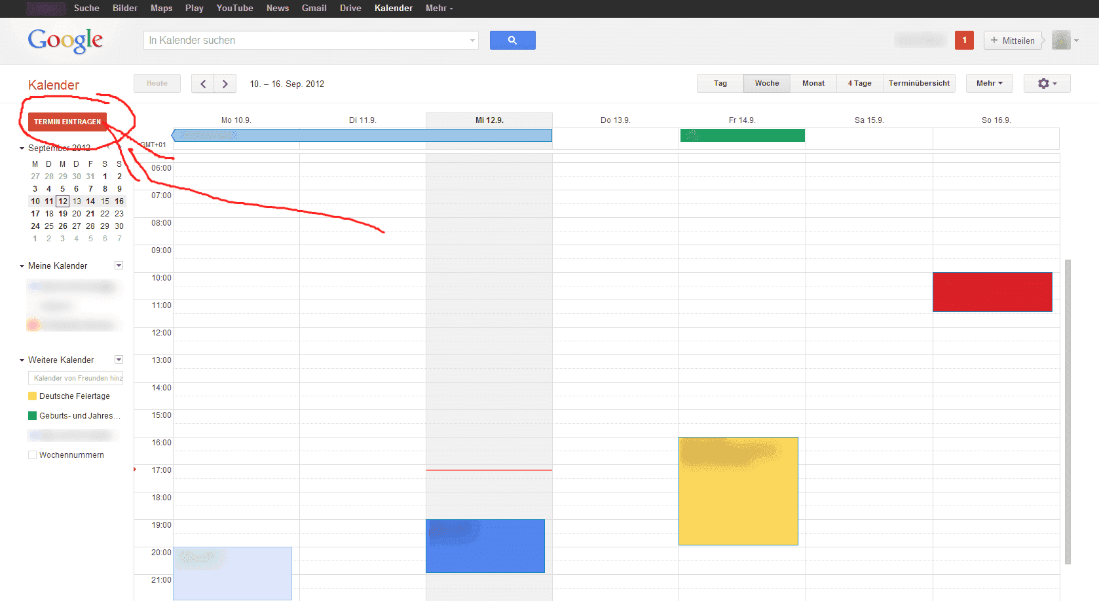Click the In Kalender suchen search field

pyautogui.click(x=305, y=41)
